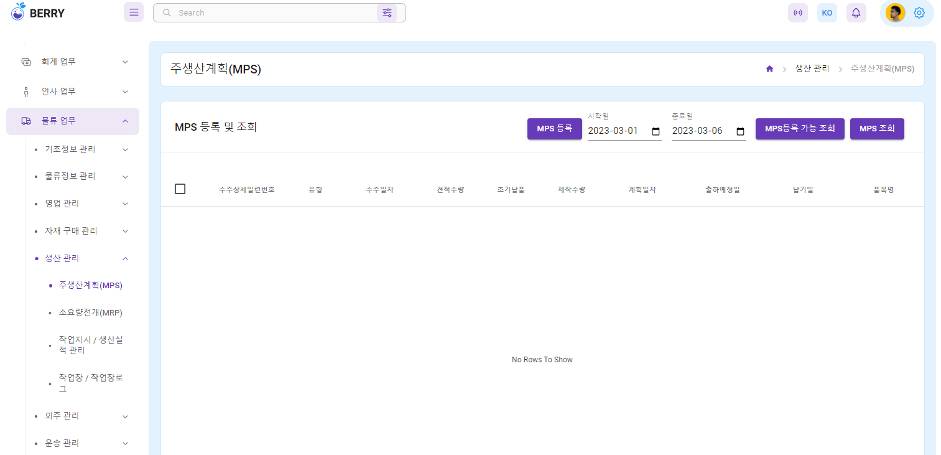This screenshot has height=455, width=941.
Task: Open the settings gear icon
Action: (x=919, y=12)
